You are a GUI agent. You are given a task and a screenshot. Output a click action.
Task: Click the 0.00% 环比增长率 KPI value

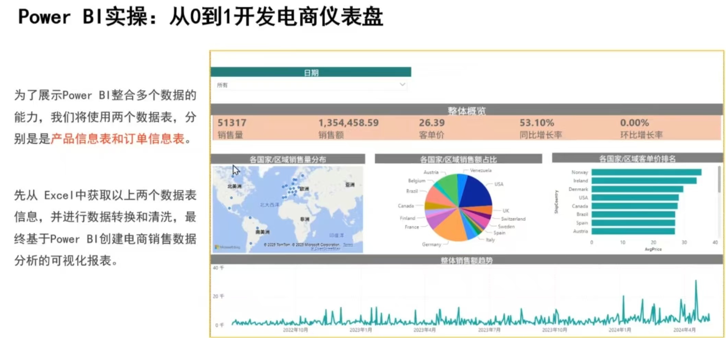click(634, 123)
